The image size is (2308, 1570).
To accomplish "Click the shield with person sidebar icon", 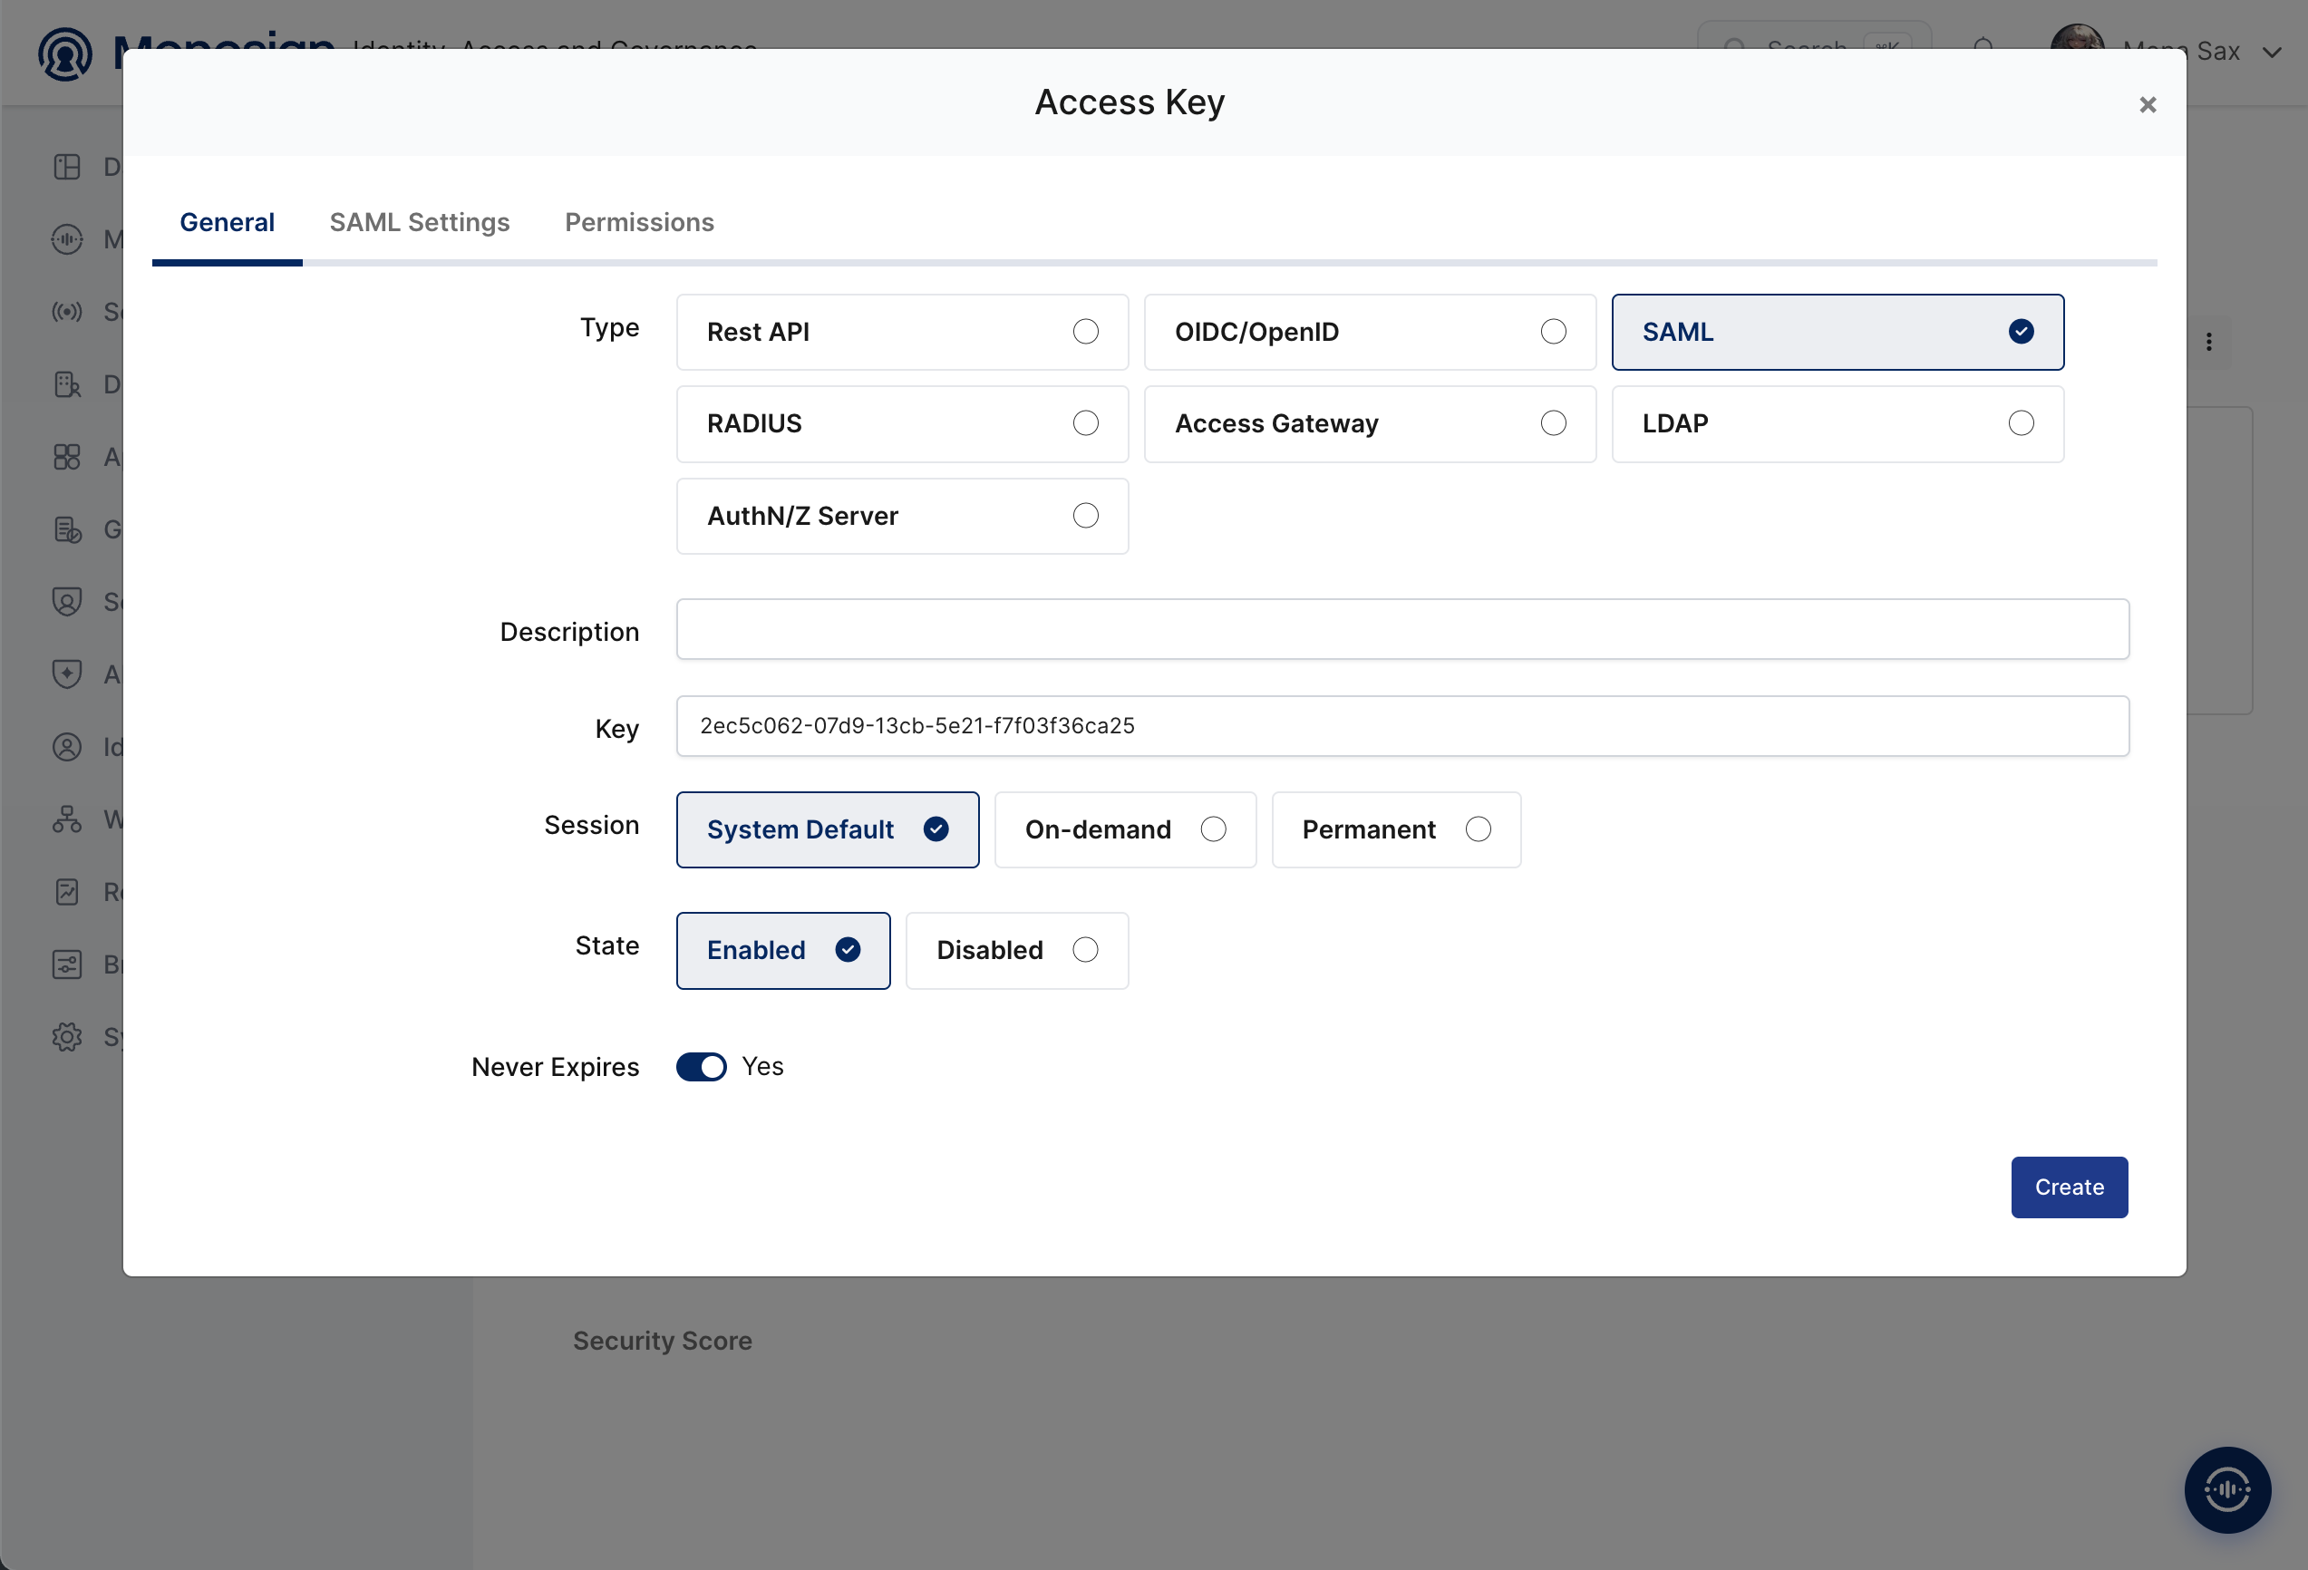I will coord(66,602).
